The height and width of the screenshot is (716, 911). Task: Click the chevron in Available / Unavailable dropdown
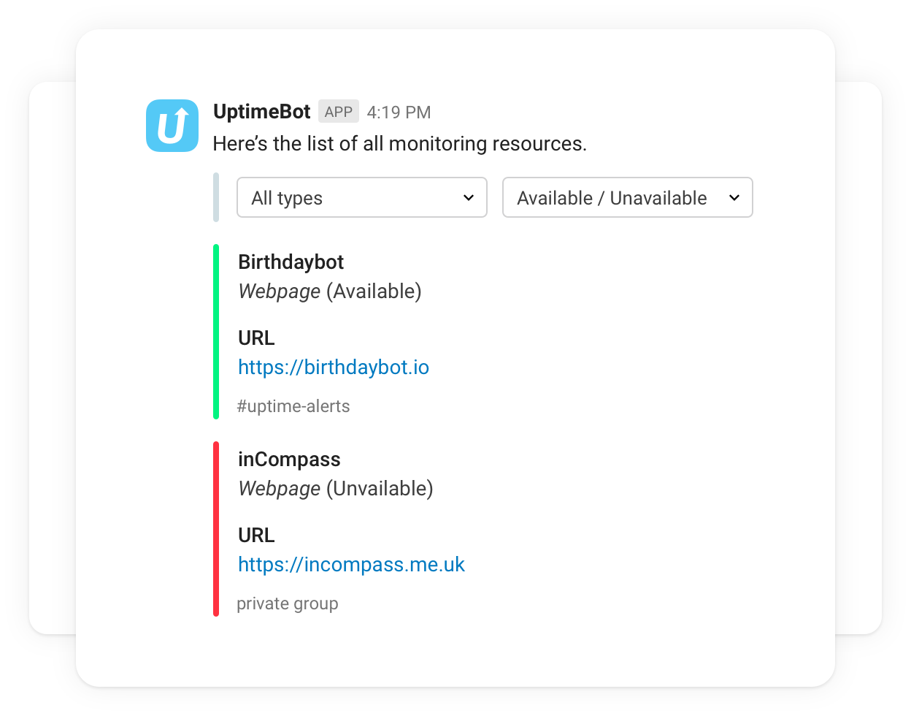coord(734,198)
